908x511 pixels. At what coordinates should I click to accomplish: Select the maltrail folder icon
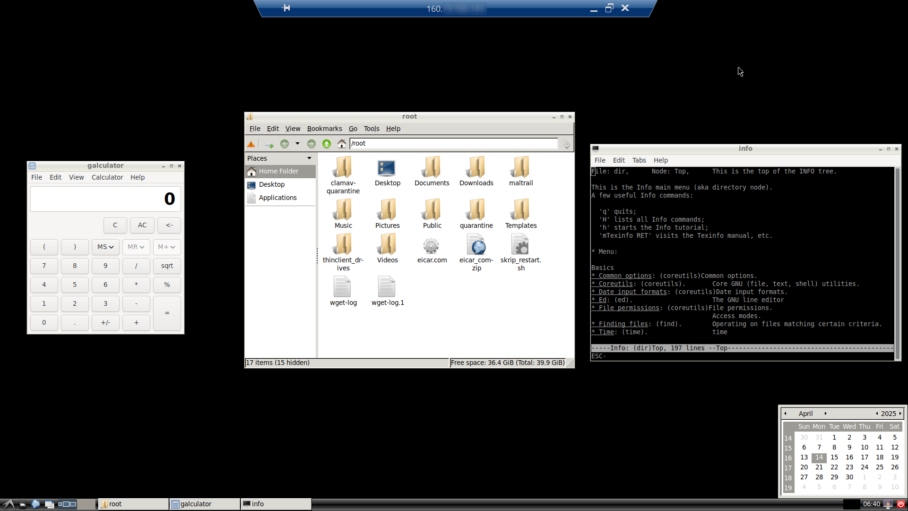click(521, 167)
